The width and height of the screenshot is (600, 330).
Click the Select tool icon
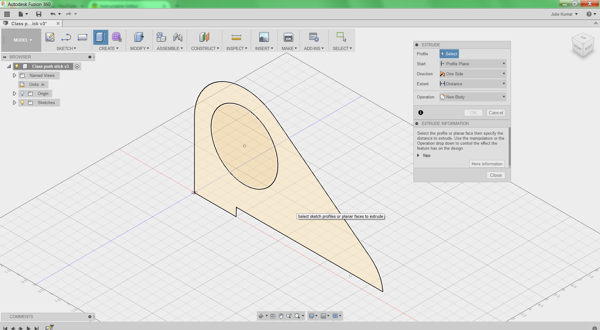[x=341, y=37]
